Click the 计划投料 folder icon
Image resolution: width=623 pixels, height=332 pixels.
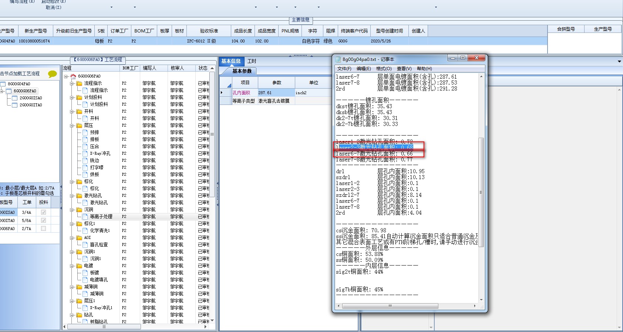[79, 97]
